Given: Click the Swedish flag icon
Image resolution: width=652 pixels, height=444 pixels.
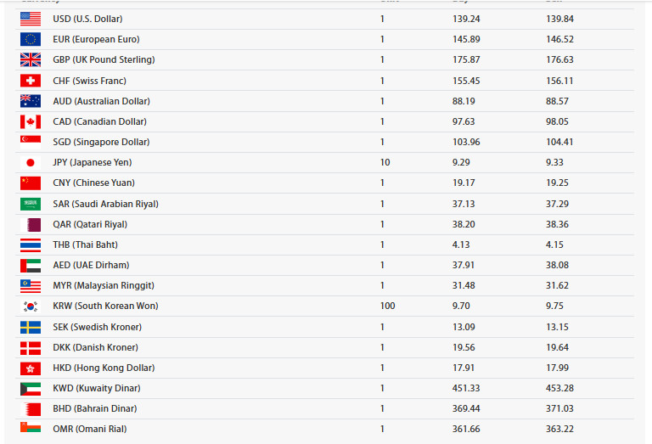Looking at the screenshot, I should 31,327.
